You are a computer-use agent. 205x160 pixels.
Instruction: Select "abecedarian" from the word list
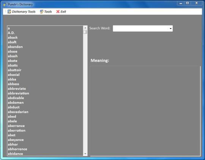18,112
